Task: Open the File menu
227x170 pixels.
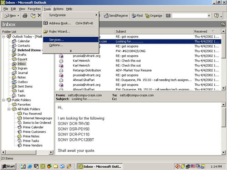Action: [5, 9]
